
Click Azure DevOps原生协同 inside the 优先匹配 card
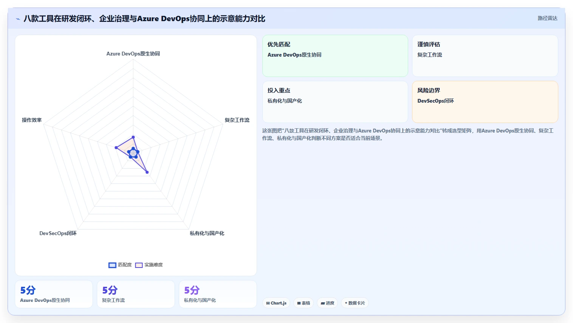(x=294, y=55)
